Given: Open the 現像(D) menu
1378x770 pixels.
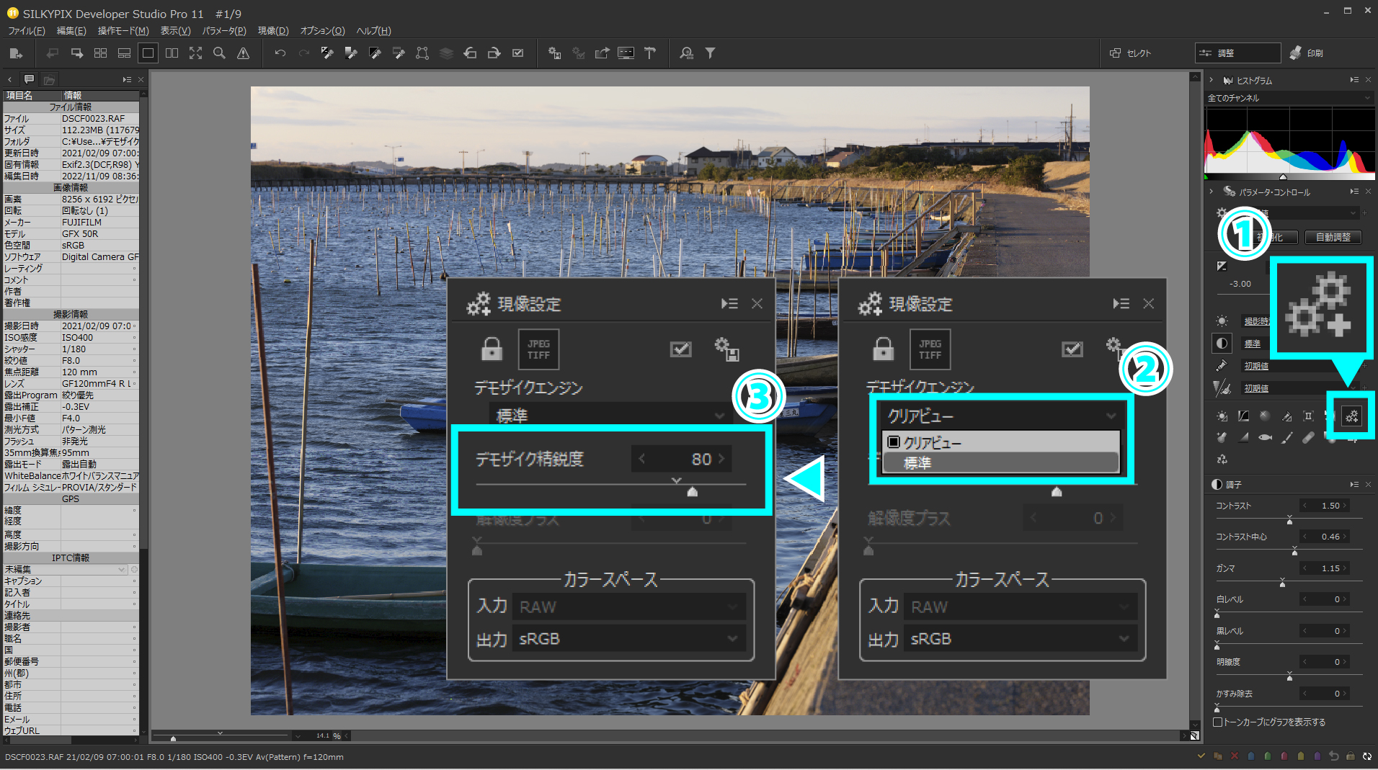Looking at the screenshot, I should pyautogui.click(x=273, y=31).
